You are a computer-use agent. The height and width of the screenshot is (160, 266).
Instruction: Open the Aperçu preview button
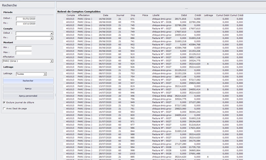28,88
